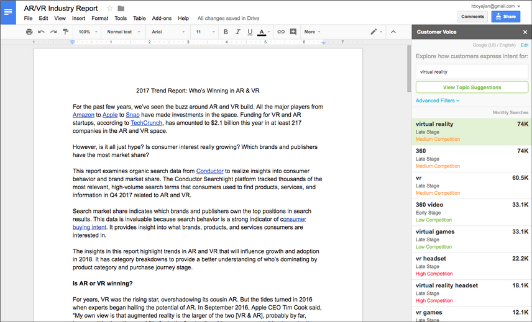Open the Format menu
The height and width of the screenshot is (322, 532).
tap(99, 18)
